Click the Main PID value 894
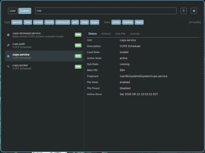Viewport: 205px width, 153px height. pyautogui.click(x=122, y=70)
